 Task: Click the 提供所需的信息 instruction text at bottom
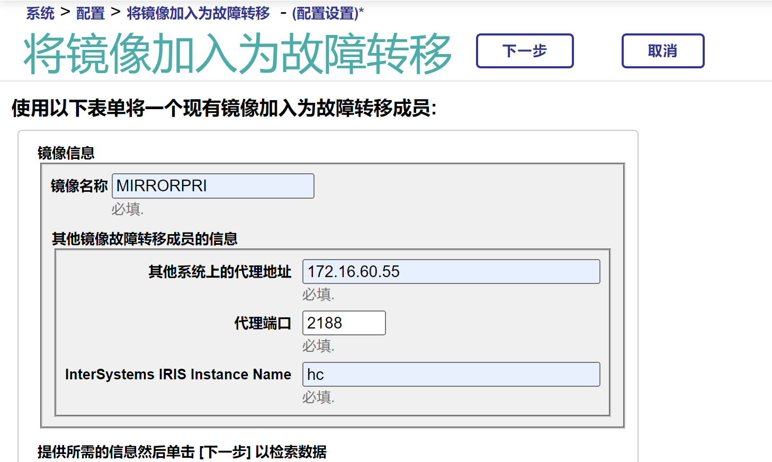(182, 452)
